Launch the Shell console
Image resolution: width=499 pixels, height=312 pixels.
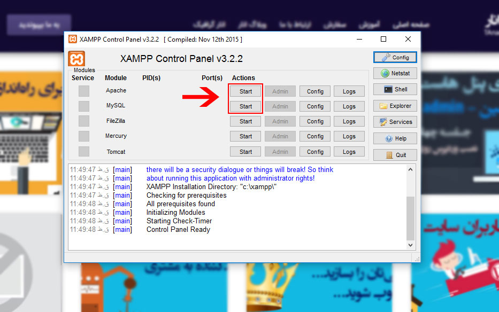(395, 89)
